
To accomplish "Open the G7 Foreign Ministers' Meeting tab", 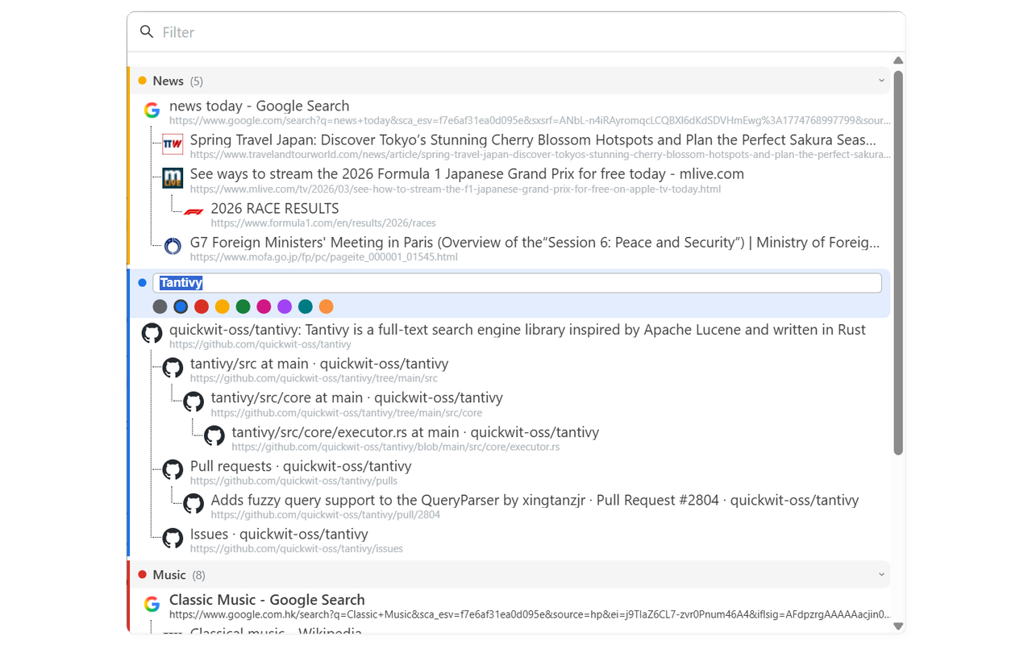I will 535,242.
